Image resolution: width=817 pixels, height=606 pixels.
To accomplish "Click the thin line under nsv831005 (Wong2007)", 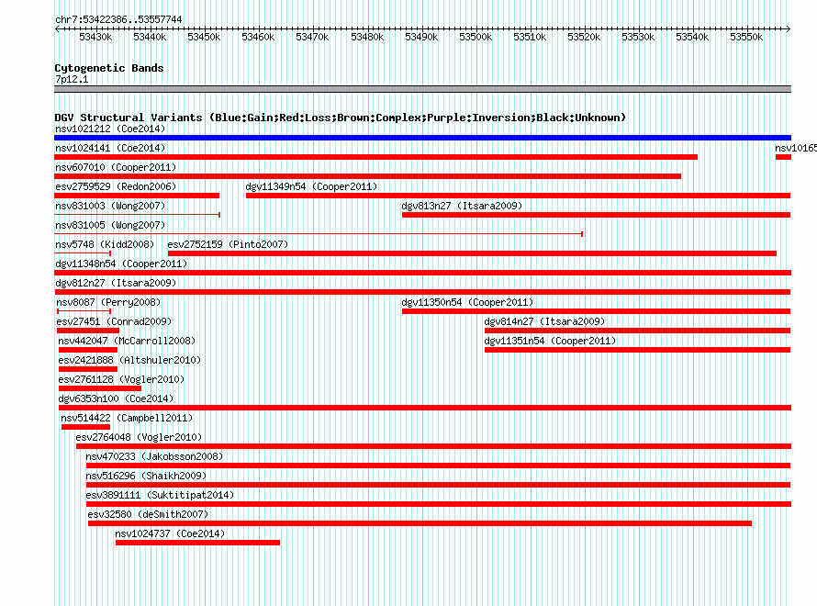I will [x=319, y=234].
